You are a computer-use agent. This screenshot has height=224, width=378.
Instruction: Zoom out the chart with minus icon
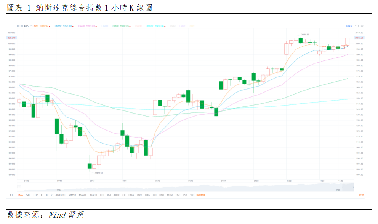359,26
